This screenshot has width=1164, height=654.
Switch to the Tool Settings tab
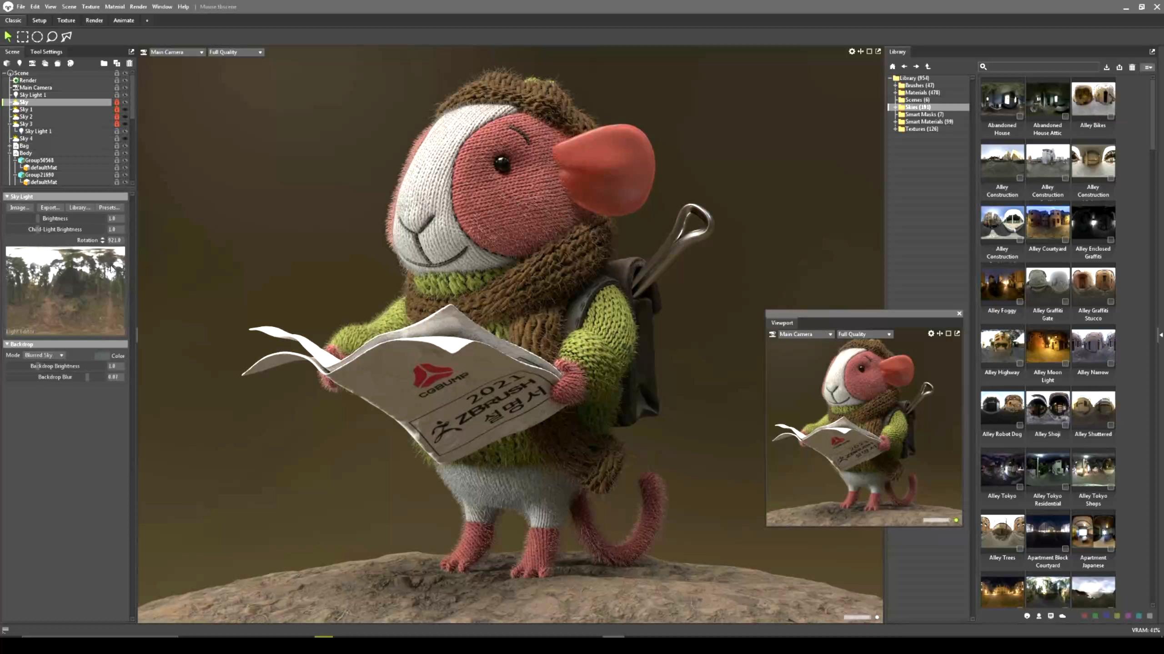point(46,52)
